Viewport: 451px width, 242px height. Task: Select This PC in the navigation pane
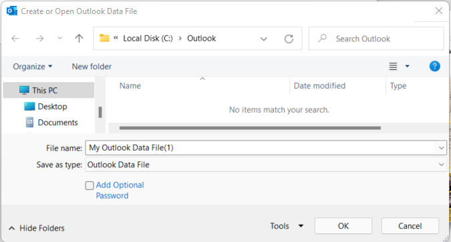[49, 90]
